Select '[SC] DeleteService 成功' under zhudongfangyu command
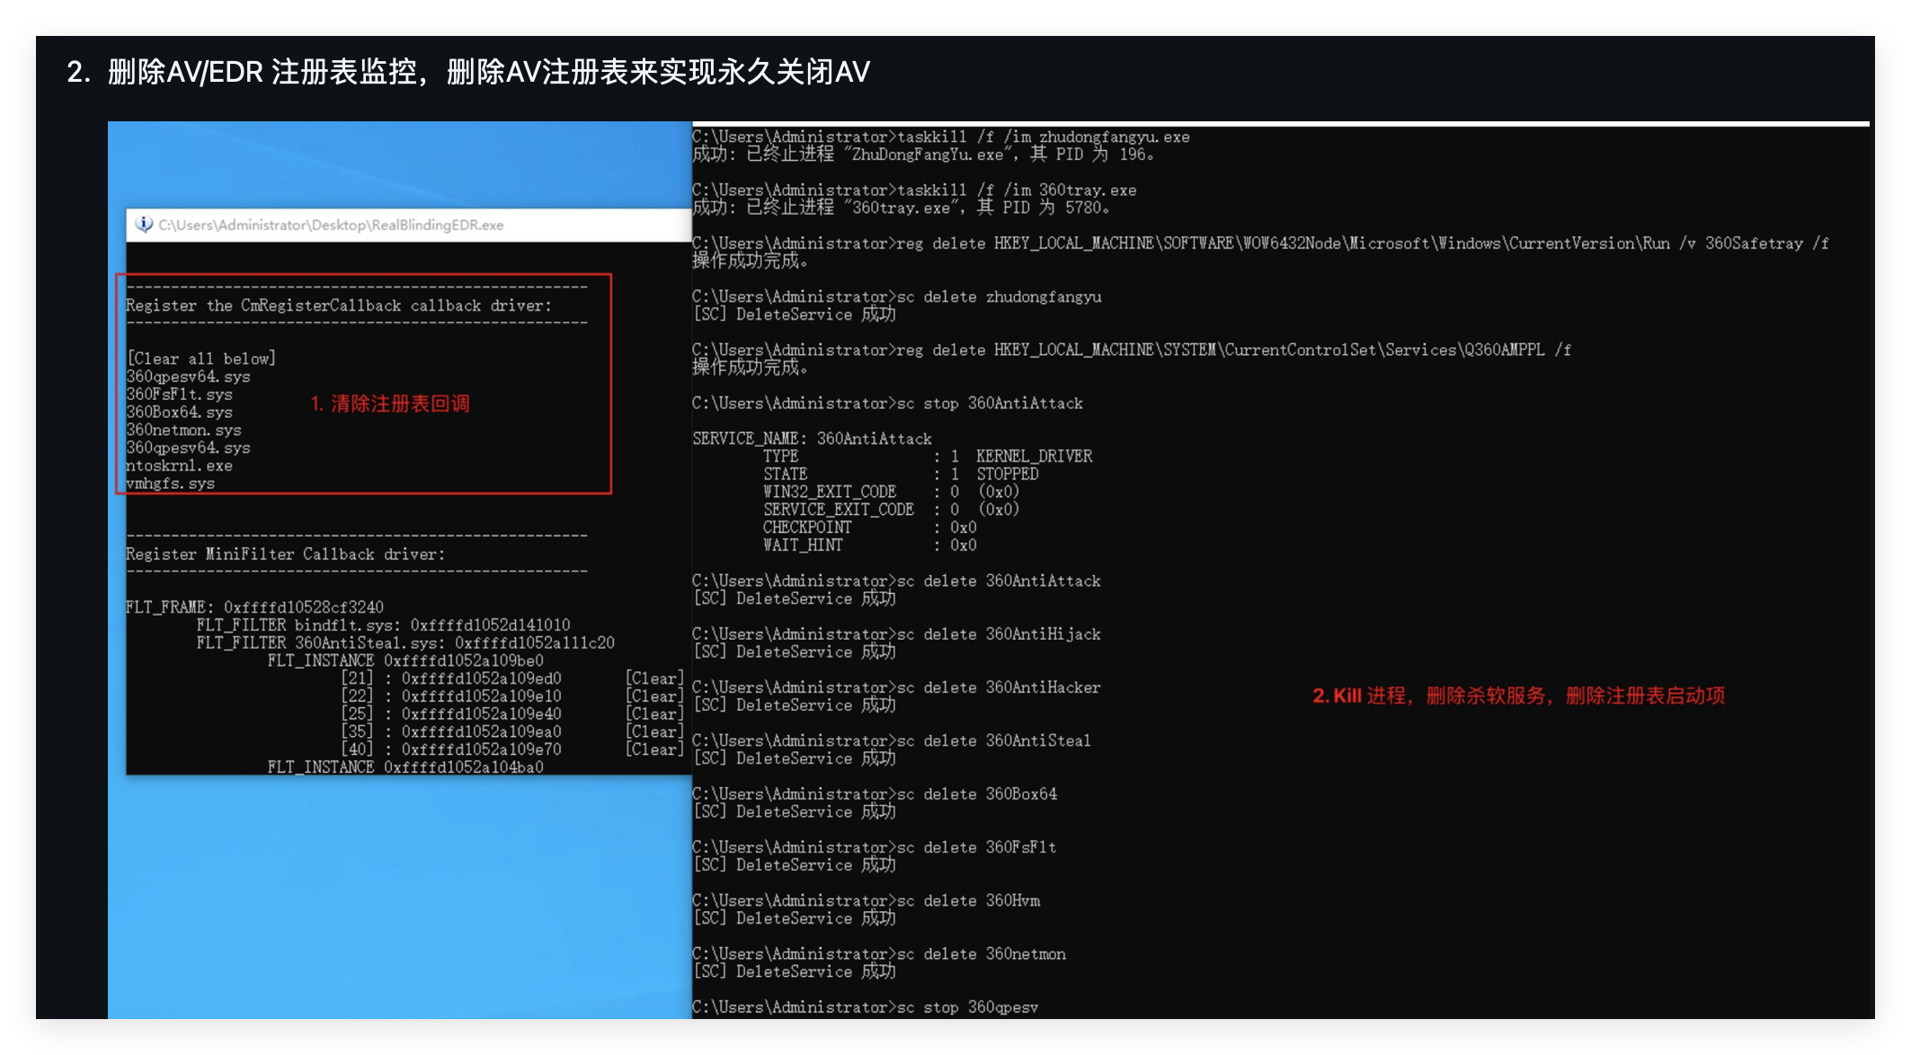The height and width of the screenshot is (1055, 1911). (795, 315)
